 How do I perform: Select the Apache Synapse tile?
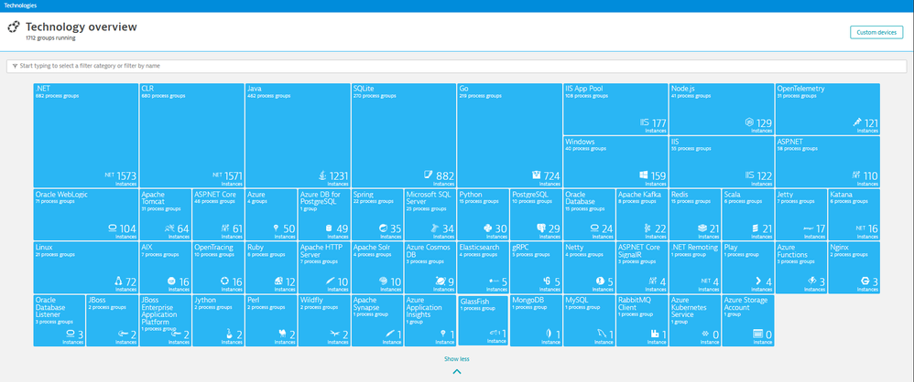[x=377, y=321]
